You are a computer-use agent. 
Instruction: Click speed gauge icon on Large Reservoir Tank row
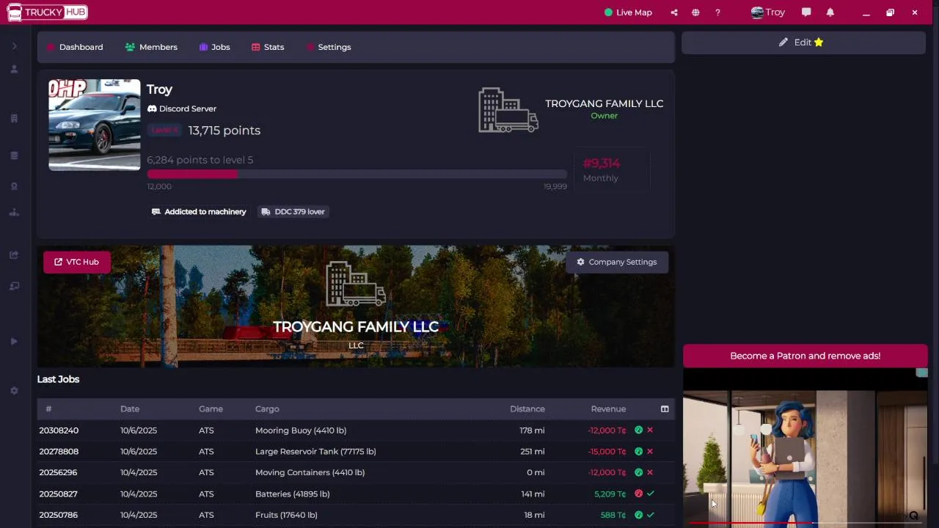pyautogui.click(x=638, y=452)
